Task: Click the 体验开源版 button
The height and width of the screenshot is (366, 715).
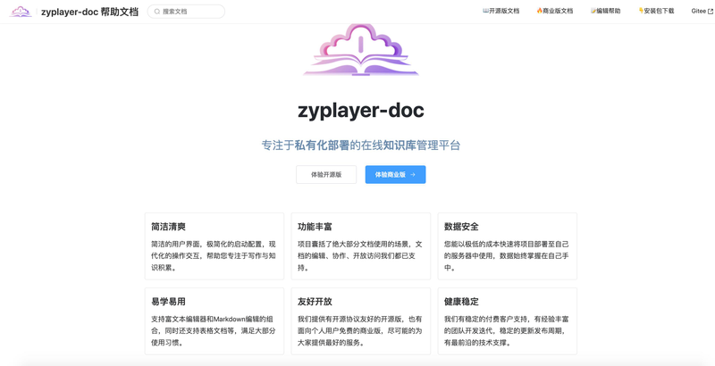Action: pyautogui.click(x=326, y=174)
